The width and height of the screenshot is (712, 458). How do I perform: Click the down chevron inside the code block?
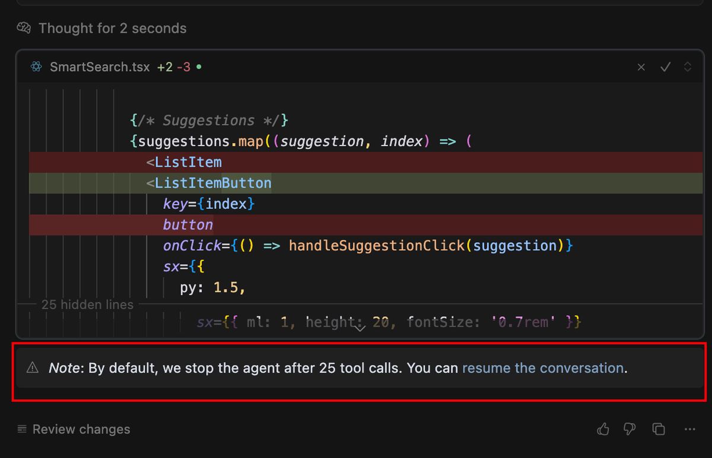click(360, 327)
